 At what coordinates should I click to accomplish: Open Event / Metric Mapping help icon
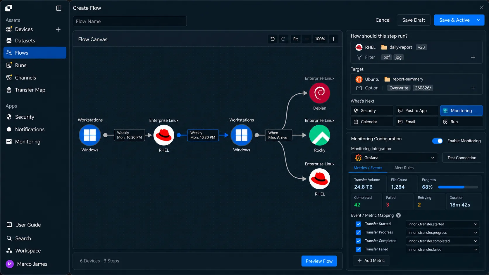coord(398,215)
